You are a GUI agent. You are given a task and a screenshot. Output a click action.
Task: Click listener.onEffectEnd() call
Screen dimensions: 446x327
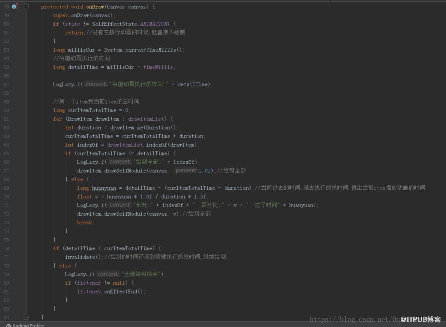coord(110,292)
